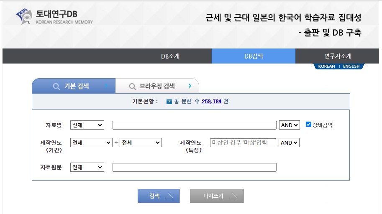Switch language to ENGLISH
Image resolution: width=382 pixels, height=214 pixels.
point(351,66)
